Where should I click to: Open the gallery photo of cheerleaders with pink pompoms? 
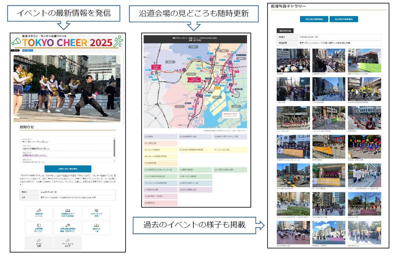(364, 147)
